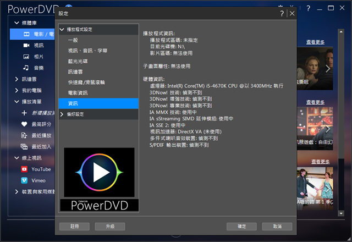
Task: Collapse the 媒體庫 tree node
Action: point(16,23)
